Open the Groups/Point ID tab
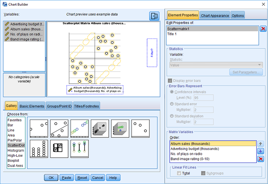This screenshot has height=184, width=268. (x=59, y=106)
